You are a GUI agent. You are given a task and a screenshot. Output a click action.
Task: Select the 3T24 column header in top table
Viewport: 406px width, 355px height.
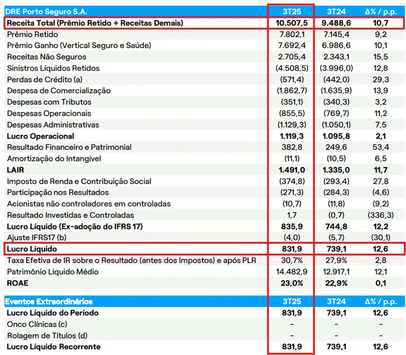337,12
